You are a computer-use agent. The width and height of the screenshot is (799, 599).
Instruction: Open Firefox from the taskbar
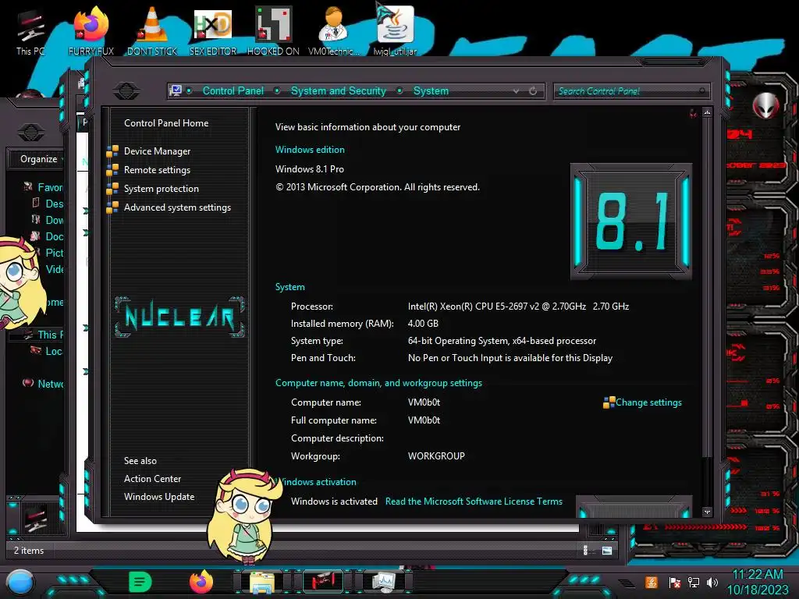coord(201,582)
